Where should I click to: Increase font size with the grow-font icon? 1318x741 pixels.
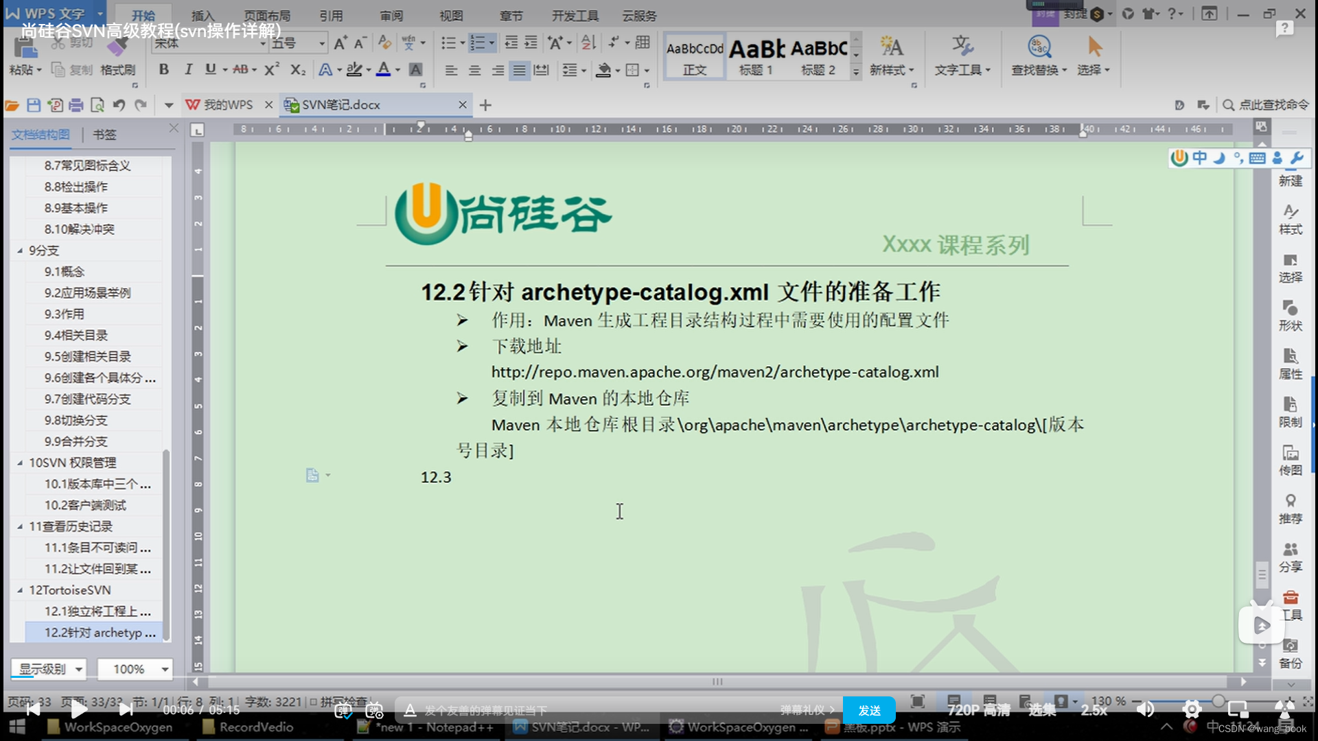point(340,43)
